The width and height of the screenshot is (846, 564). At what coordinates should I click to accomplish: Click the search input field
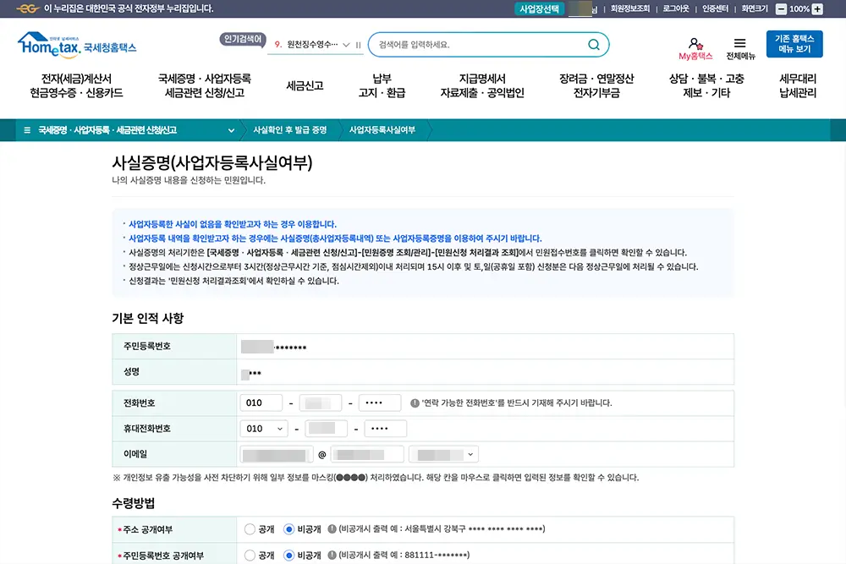pos(474,45)
